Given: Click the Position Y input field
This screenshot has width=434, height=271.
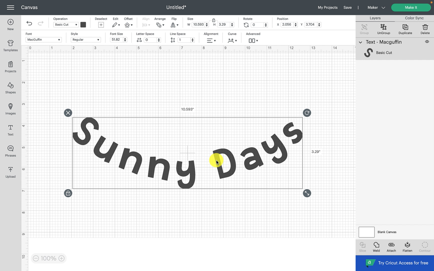Looking at the screenshot, I should (x=311, y=25).
